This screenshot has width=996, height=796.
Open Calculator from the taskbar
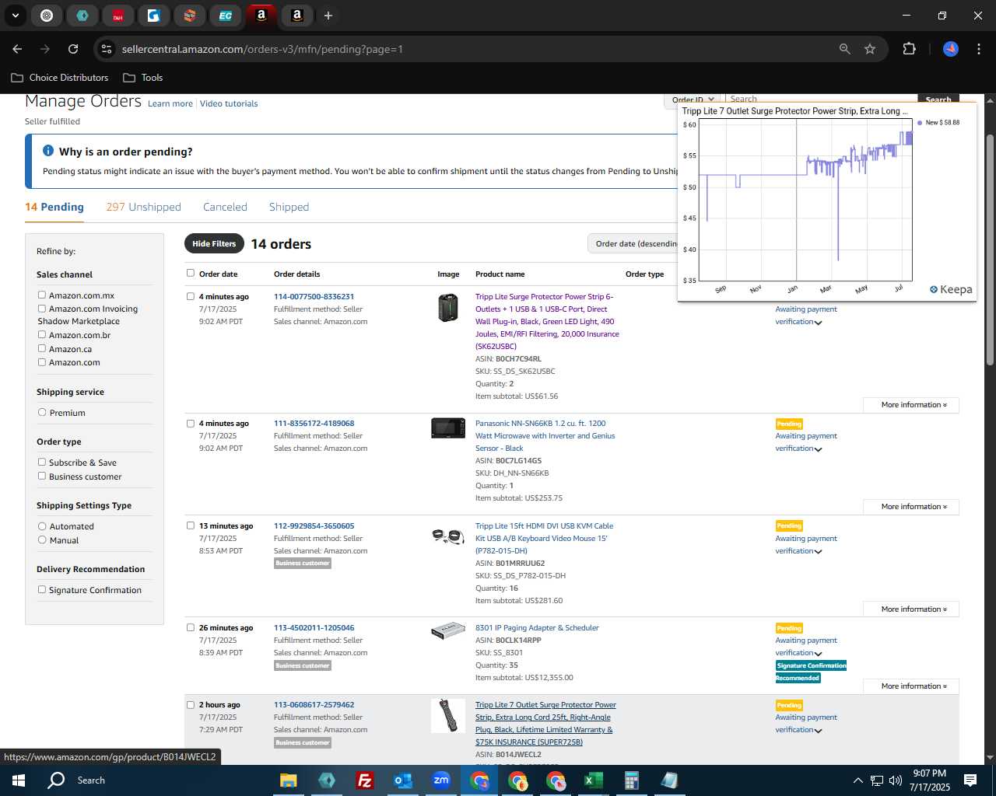tap(631, 780)
